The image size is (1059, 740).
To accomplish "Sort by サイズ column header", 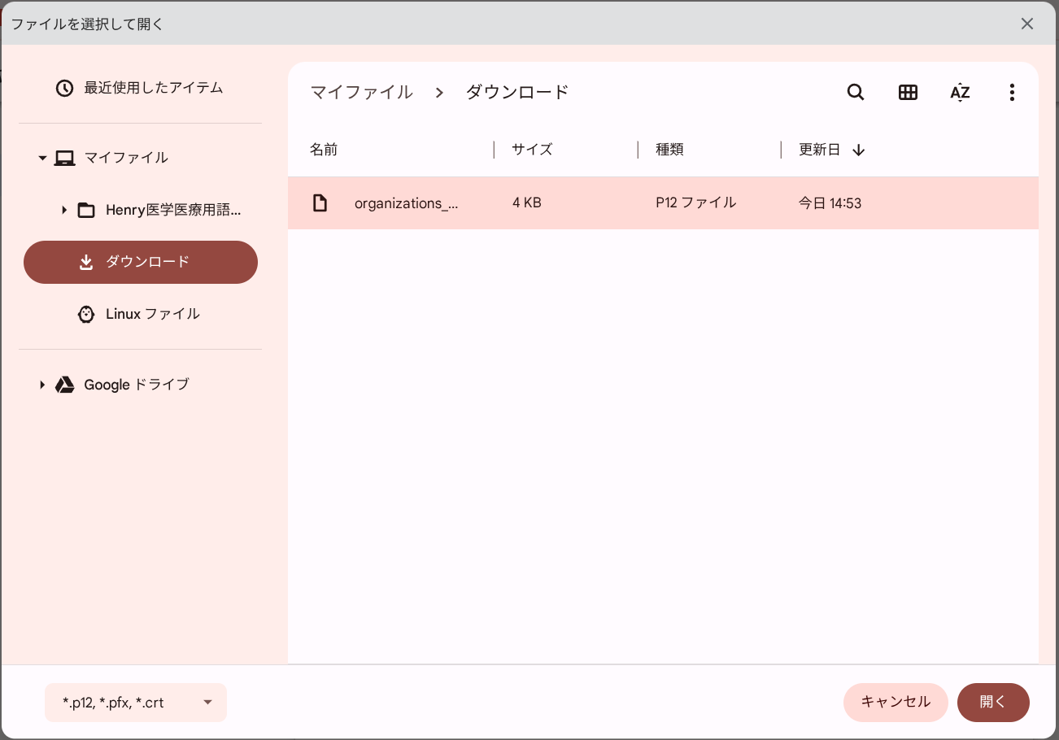I will [532, 150].
